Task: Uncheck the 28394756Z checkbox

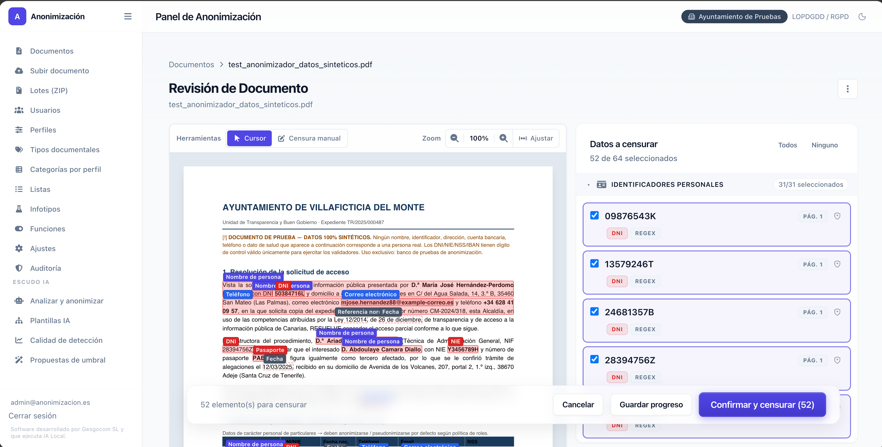Action: coord(594,359)
